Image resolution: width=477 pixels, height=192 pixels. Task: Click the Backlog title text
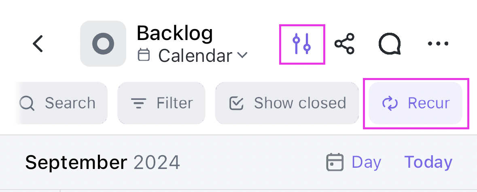[175, 33]
